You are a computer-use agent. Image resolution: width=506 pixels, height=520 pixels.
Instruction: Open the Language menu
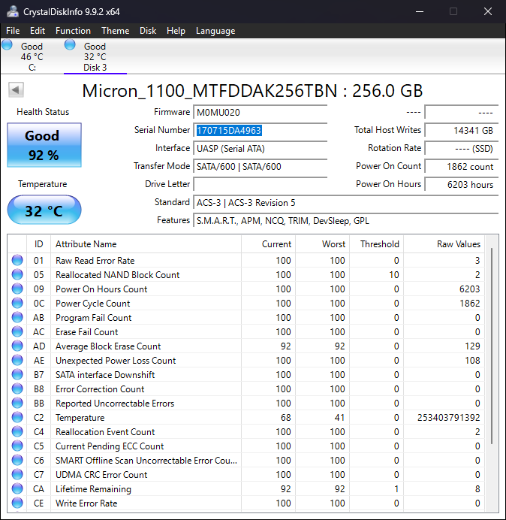tap(215, 31)
